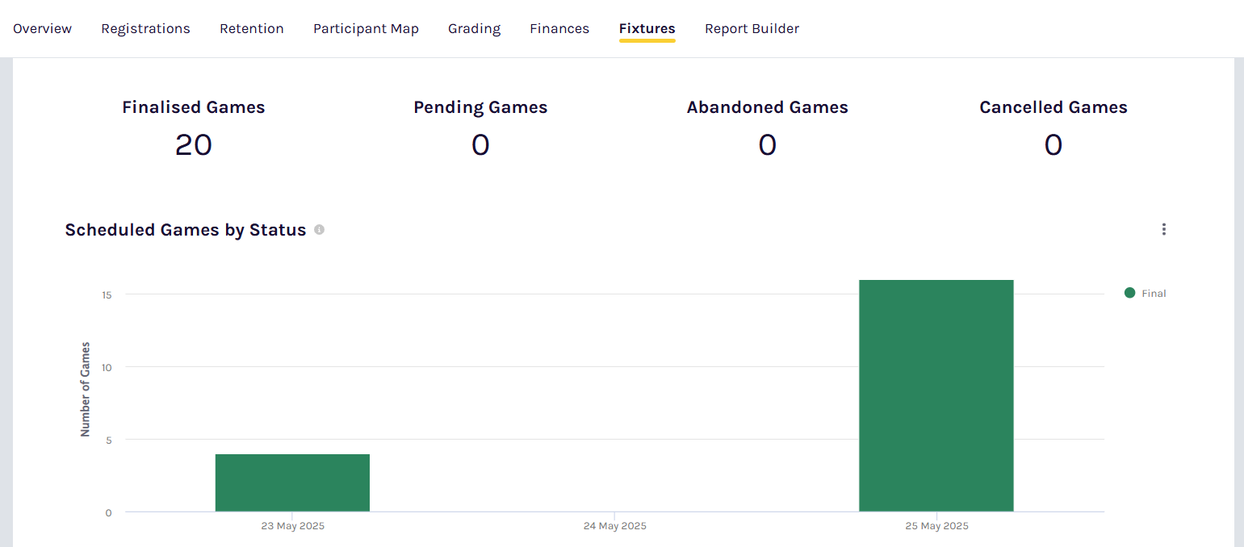This screenshot has height=547, width=1244.
Task: Click the 25 May 2025 green bar
Action: pyautogui.click(x=936, y=395)
